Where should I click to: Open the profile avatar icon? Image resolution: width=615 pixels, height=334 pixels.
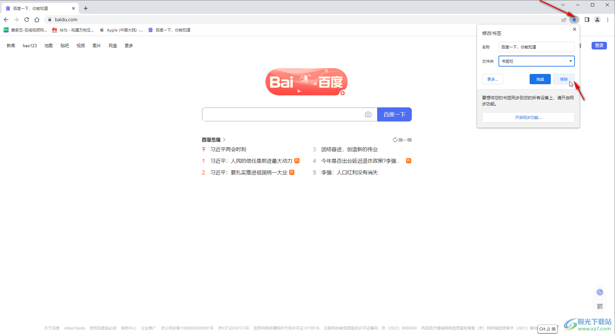[x=597, y=20]
